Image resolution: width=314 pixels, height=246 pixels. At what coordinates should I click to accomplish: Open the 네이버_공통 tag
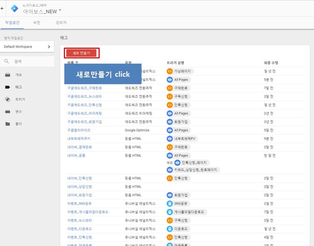click(x=76, y=155)
